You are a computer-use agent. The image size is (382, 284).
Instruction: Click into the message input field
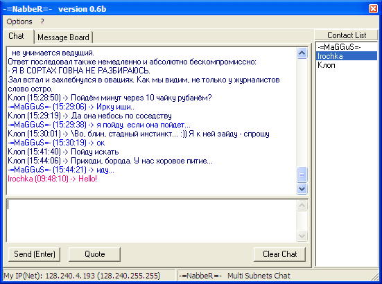(152, 220)
